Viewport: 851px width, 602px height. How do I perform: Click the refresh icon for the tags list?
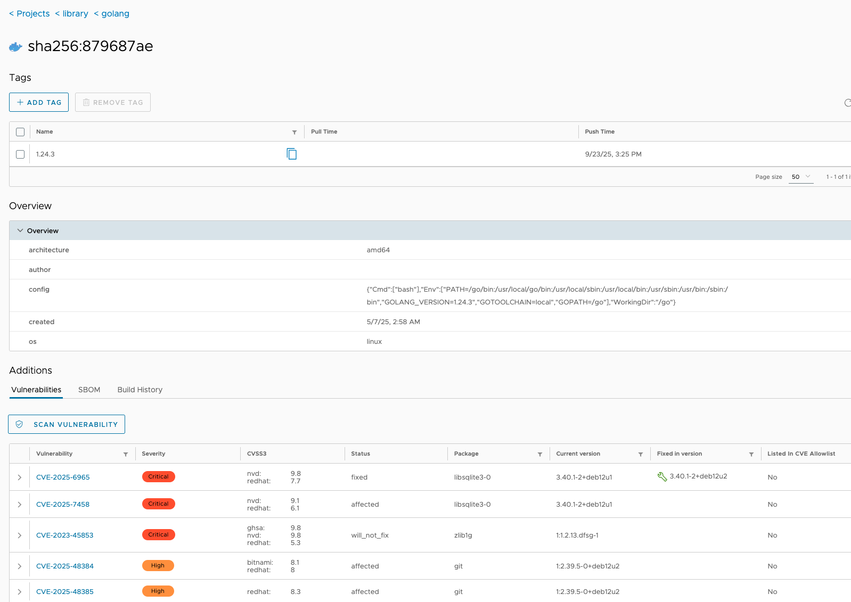847,103
